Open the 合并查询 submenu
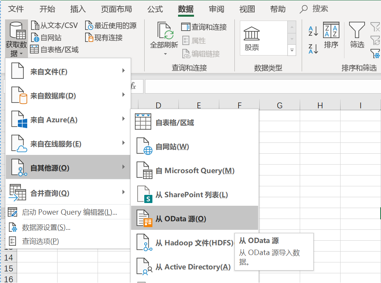The image size is (381, 283). pyautogui.click(x=68, y=193)
